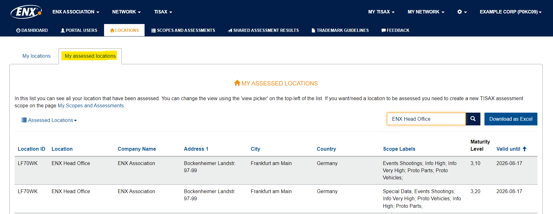Viewport: 553px width, 214px height.
Task: Click the magnifier search button
Action: coord(473,119)
